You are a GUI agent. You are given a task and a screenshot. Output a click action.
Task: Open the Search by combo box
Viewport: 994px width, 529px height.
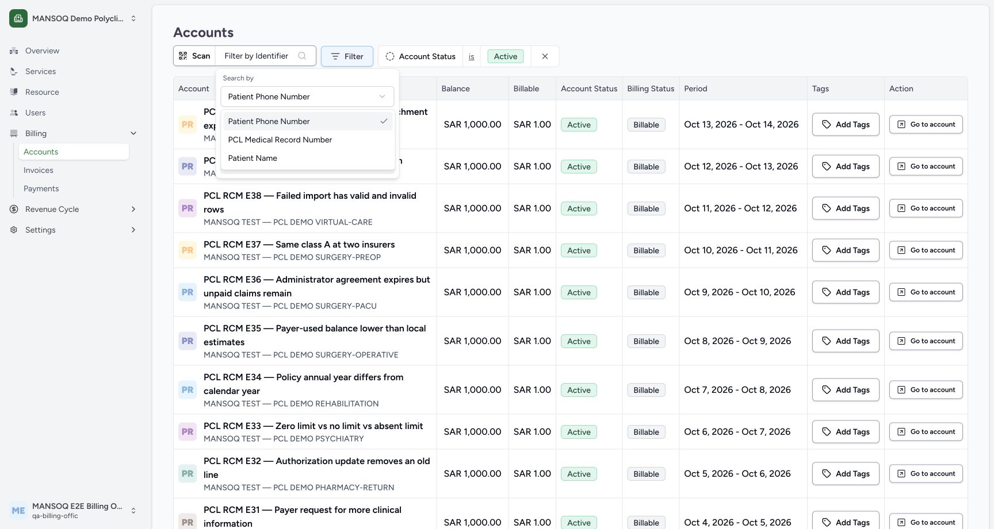307,96
